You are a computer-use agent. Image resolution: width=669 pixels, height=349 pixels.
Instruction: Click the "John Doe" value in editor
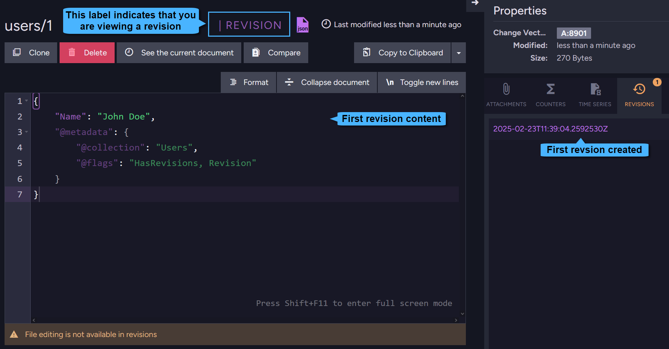tap(124, 117)
